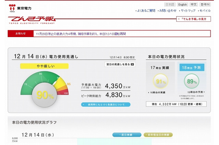Open 使用率にもとづく色表示について button
The image size is (219, 145).
pyautogui.click(x=106, y=104)
